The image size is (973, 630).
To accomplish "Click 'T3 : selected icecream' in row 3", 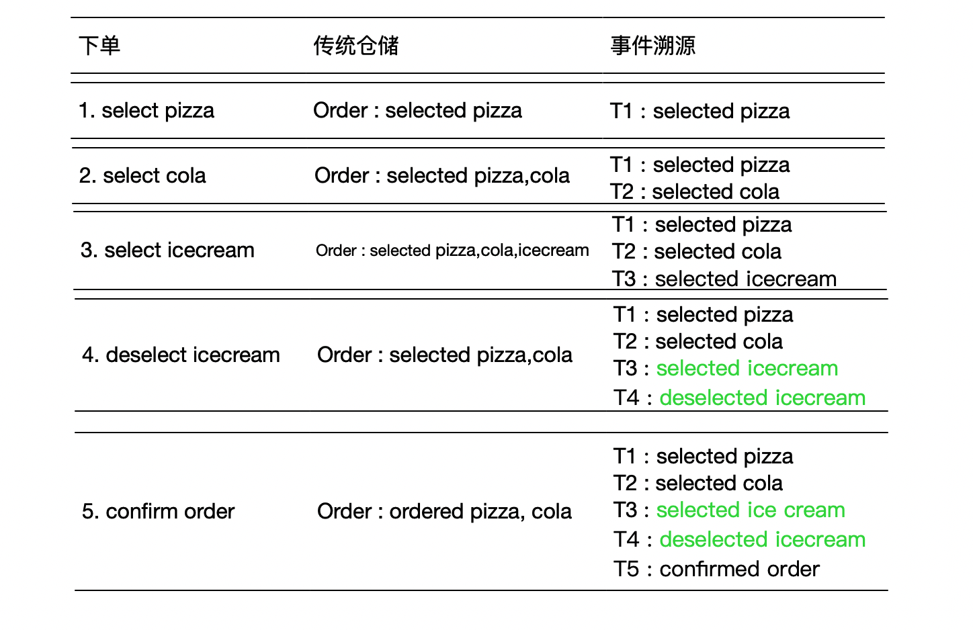I will (724, 279).
